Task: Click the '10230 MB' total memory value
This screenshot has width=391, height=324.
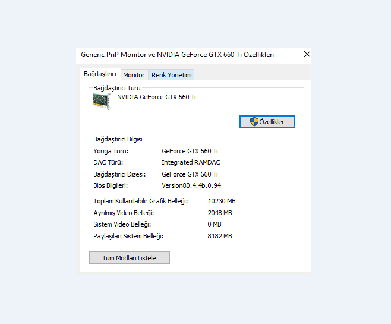Action: coord(222,201)
